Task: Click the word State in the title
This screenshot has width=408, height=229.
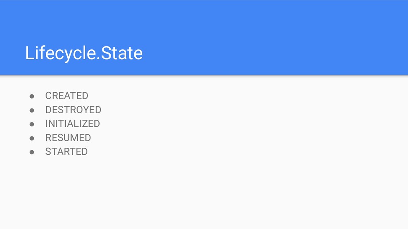Action: (122, 53)
